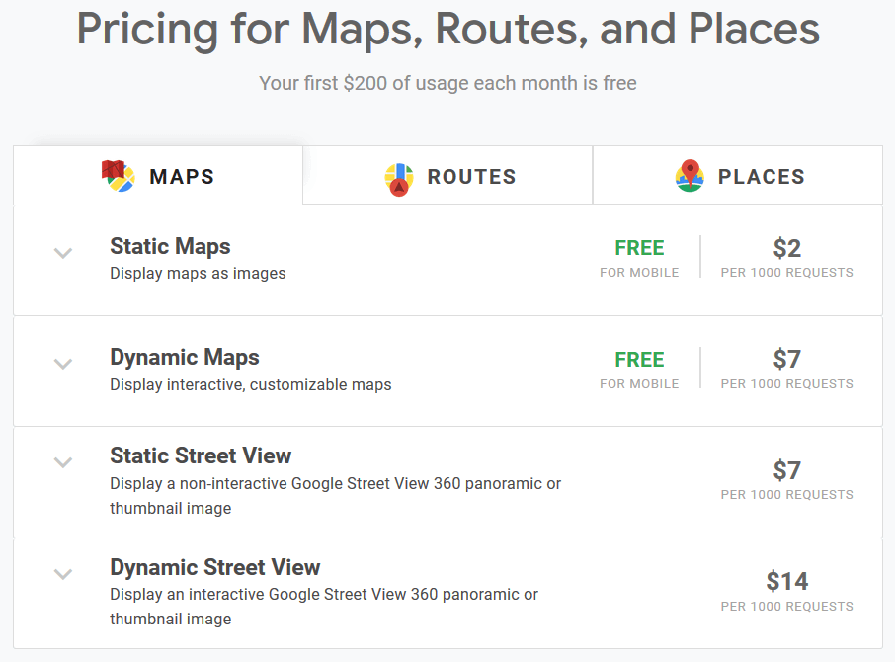895x662 pixels.
Task: Click the $14 price for Dynamic Street View
Action: coord(787,582)
